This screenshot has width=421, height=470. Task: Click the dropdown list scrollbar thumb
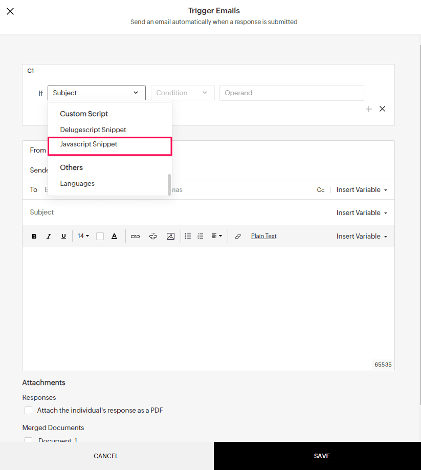point(169,184)
